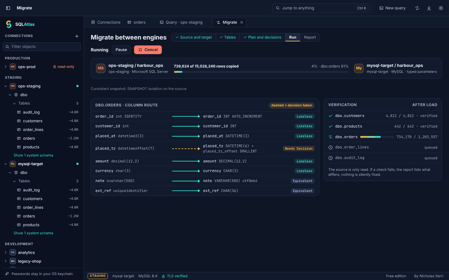Viewport: 449px width, 280px height.
Task: Click the download icon in top bar
Action: coord(429,8)
